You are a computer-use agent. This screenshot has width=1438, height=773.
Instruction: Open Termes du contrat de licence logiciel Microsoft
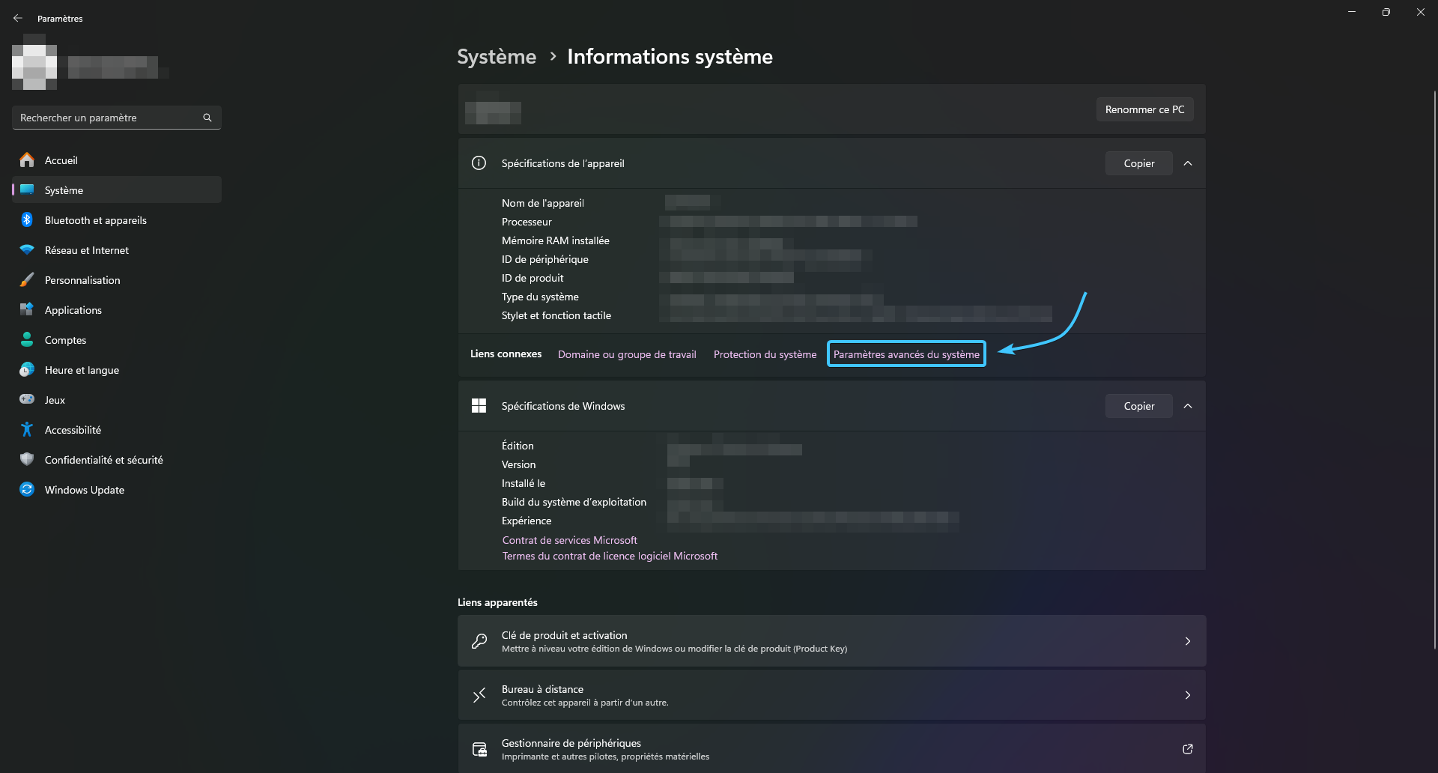(x=610, y=556)
